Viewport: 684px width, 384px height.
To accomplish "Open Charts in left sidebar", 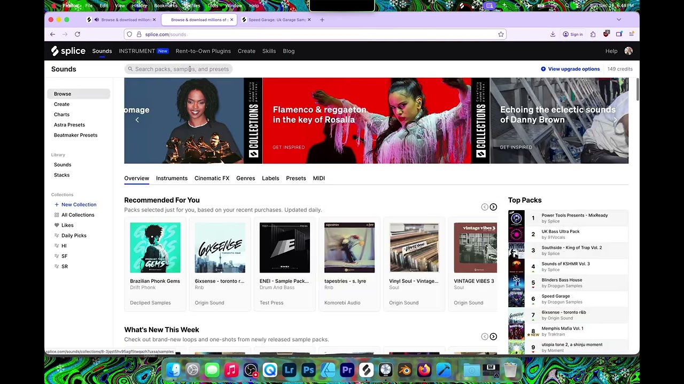I will coord(61,115).
